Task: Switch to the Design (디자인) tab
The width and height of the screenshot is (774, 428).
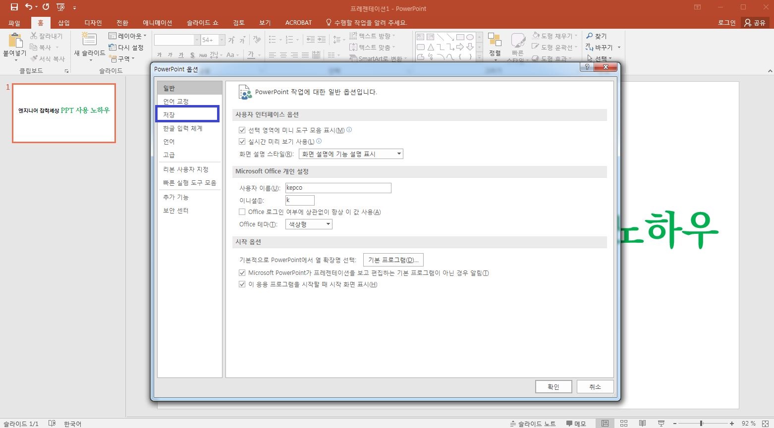Action: pyautogui.click(x=93, y=23)
